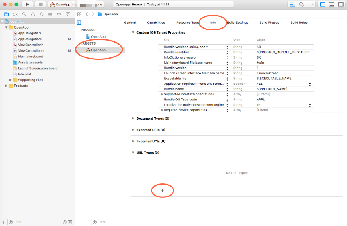Stop the running build
The height and width of the screenshot is (226, 347).
(x=41, y=4)
